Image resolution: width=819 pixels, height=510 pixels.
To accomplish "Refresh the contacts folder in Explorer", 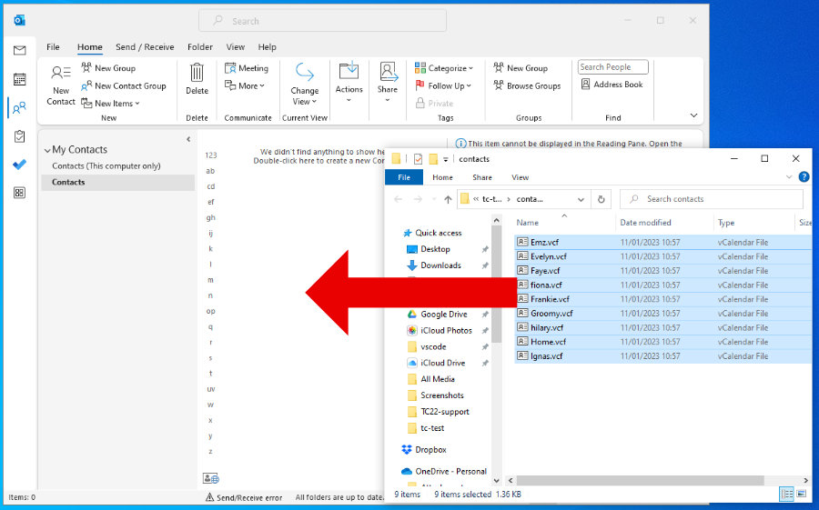I will (x=602, y=199).
